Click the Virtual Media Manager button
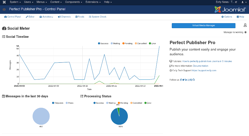The width and height of the screenshot is (249, 136). (x=204, y=25)
